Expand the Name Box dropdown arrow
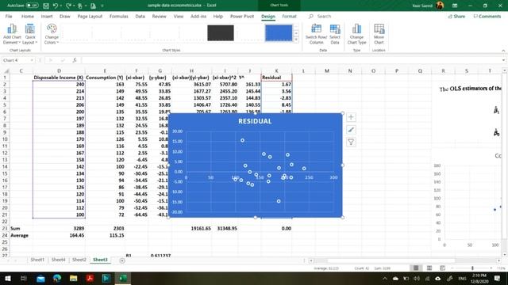The width and height of the screenshot is (508, 285). point(32,60)
